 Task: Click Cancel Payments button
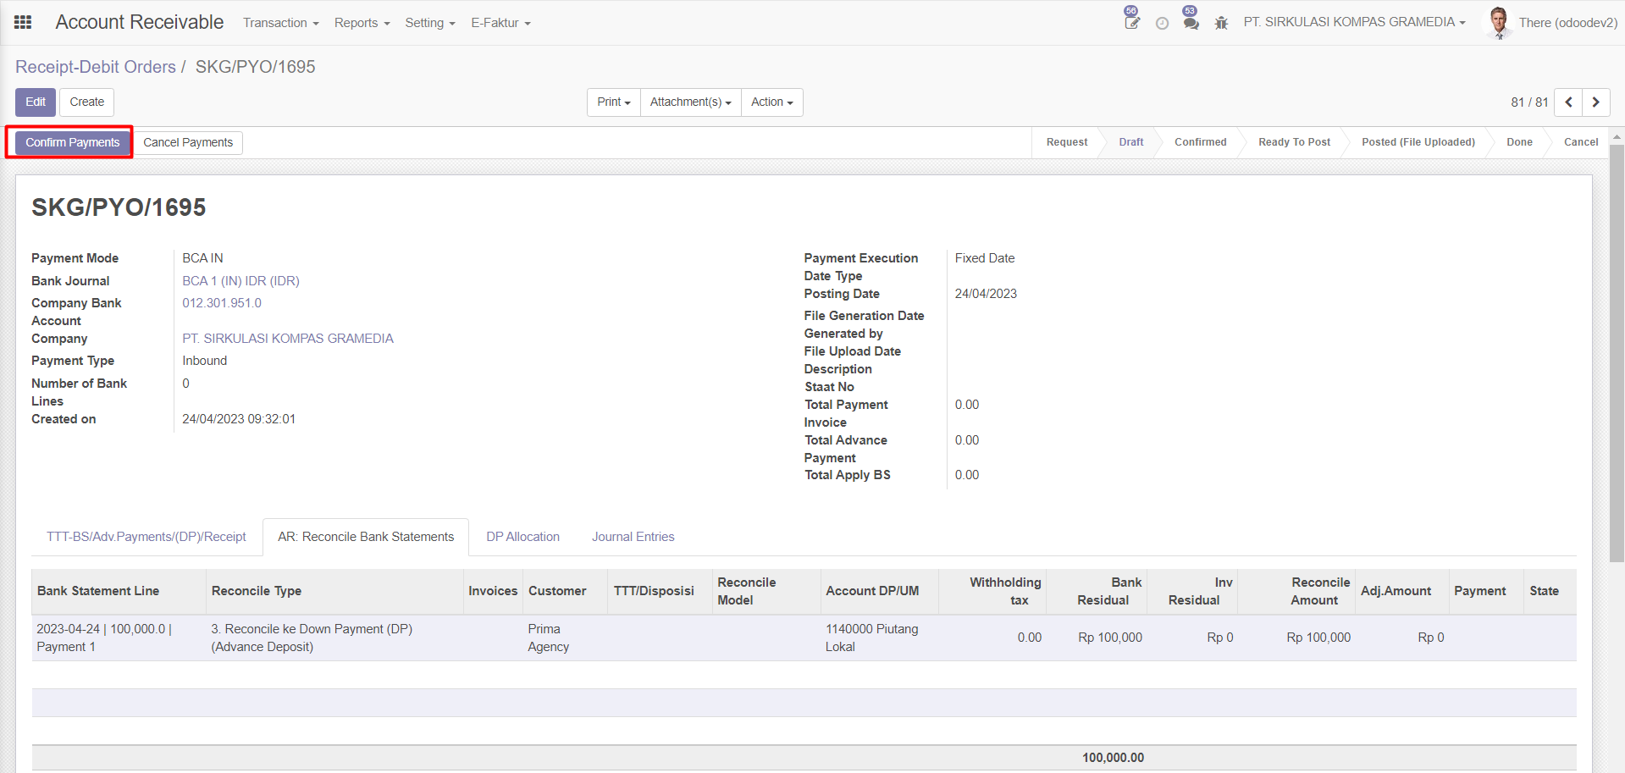click(x=188, y=143)
